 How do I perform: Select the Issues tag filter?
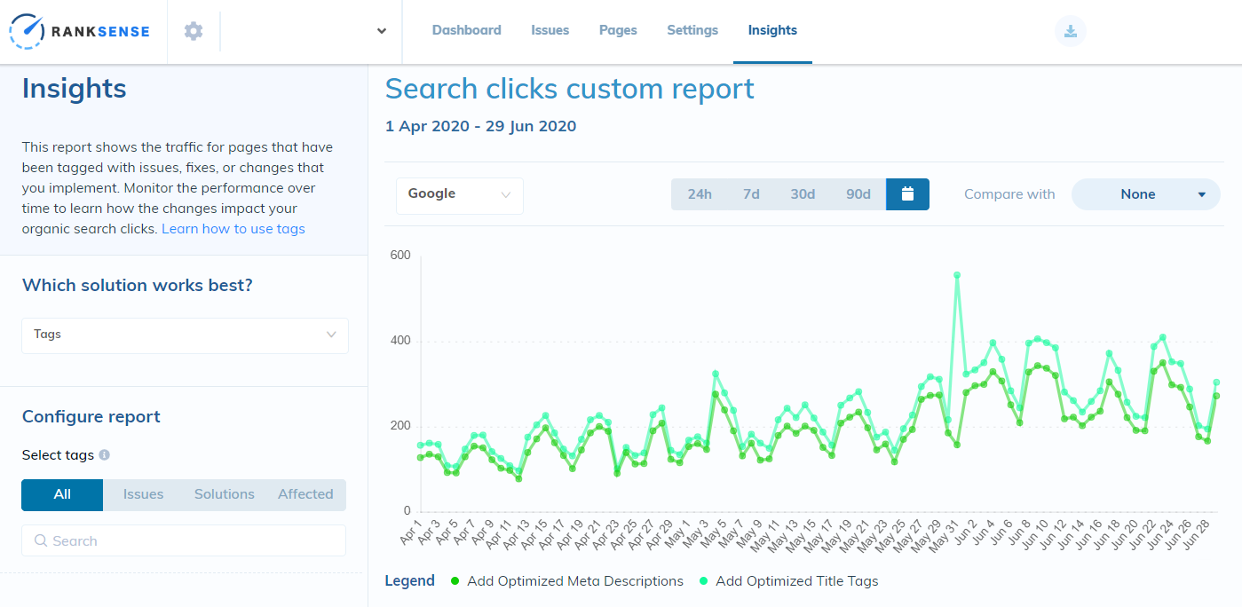click(x=143, y=494)
